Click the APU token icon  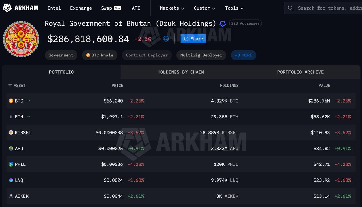coord(11,148)
